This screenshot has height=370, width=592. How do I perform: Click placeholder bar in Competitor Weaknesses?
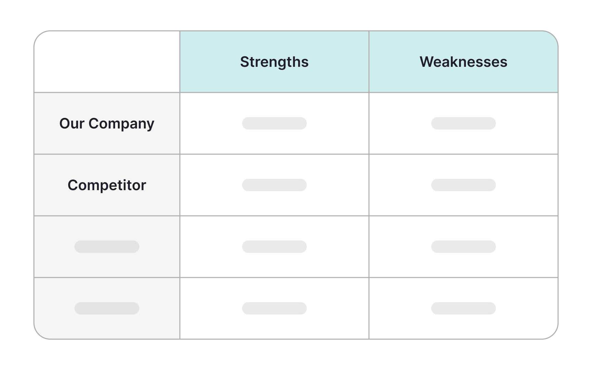point(463,185)
